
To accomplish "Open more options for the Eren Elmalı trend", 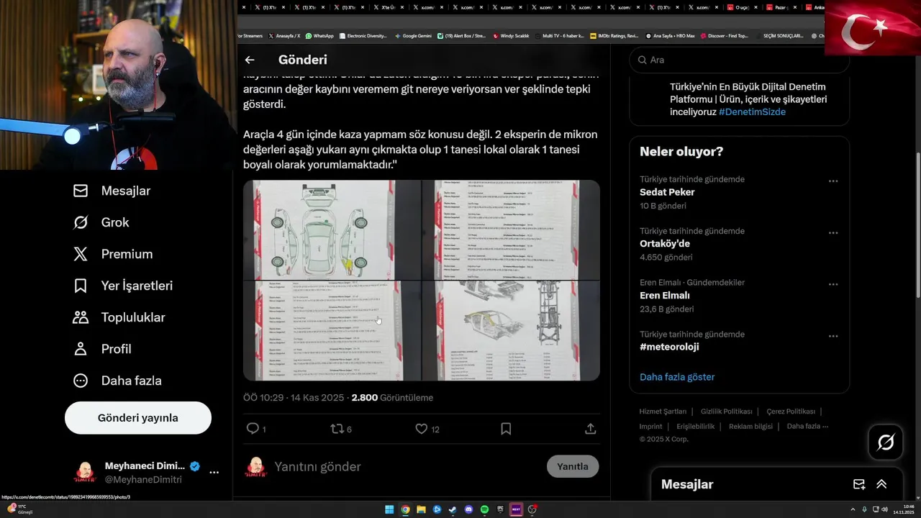I will coord(833,284).
